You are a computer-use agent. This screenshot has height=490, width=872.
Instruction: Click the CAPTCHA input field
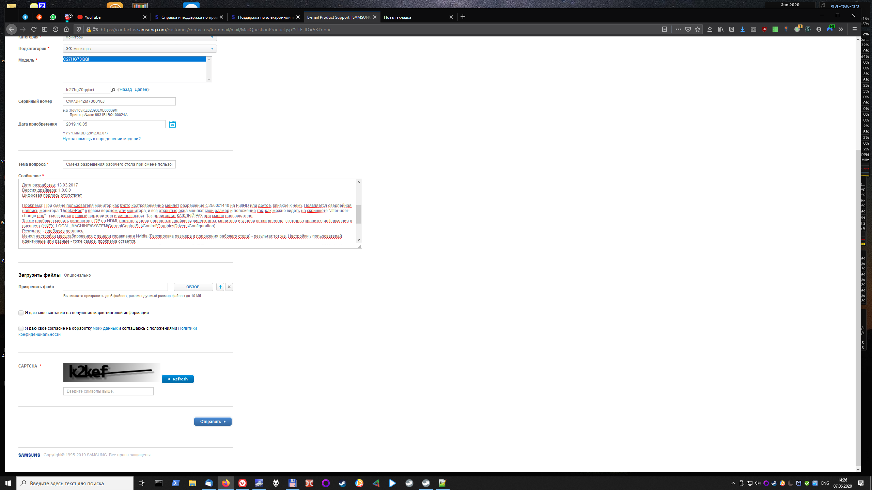pyautogui.click(x=108, y=391)
